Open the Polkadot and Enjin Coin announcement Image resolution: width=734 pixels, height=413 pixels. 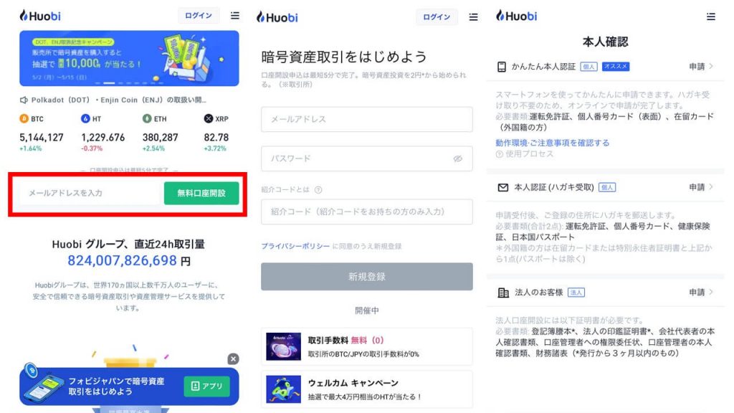pos(118,100)
